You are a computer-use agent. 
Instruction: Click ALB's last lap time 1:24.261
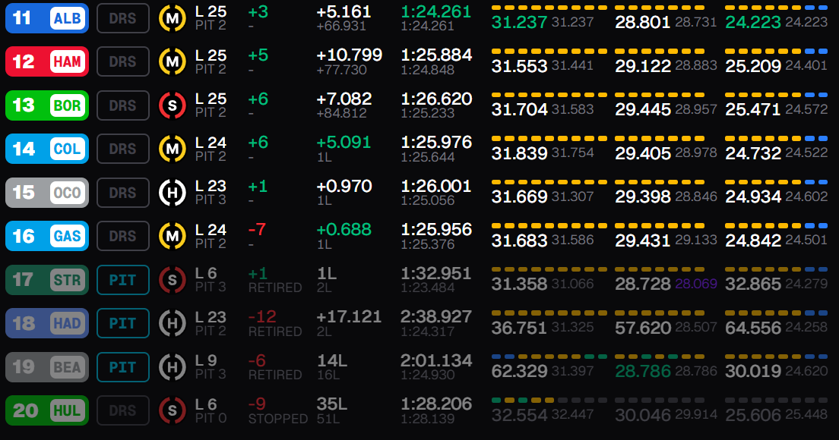[x=436, y=11]
